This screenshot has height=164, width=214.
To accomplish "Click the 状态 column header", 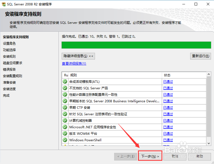I will click(x=184, y=75).
